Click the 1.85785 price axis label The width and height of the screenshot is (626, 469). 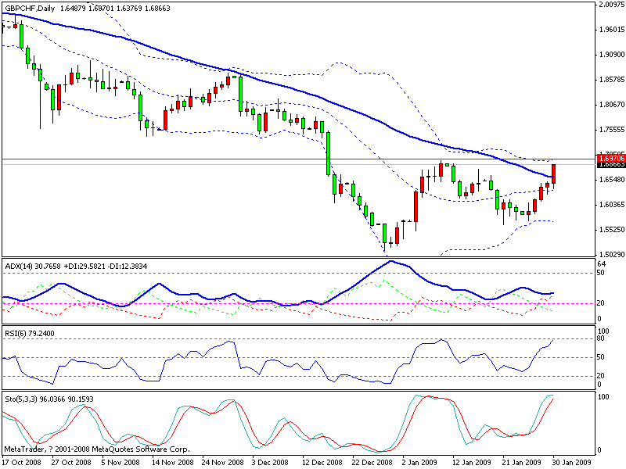click(x=612, y=80)
